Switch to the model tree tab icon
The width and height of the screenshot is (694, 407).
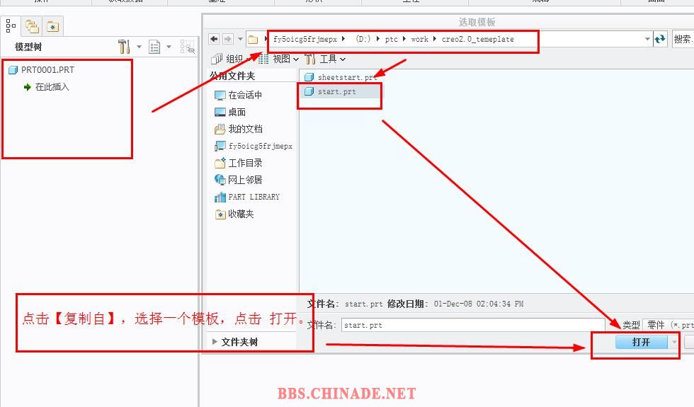(x=11, y=26)
